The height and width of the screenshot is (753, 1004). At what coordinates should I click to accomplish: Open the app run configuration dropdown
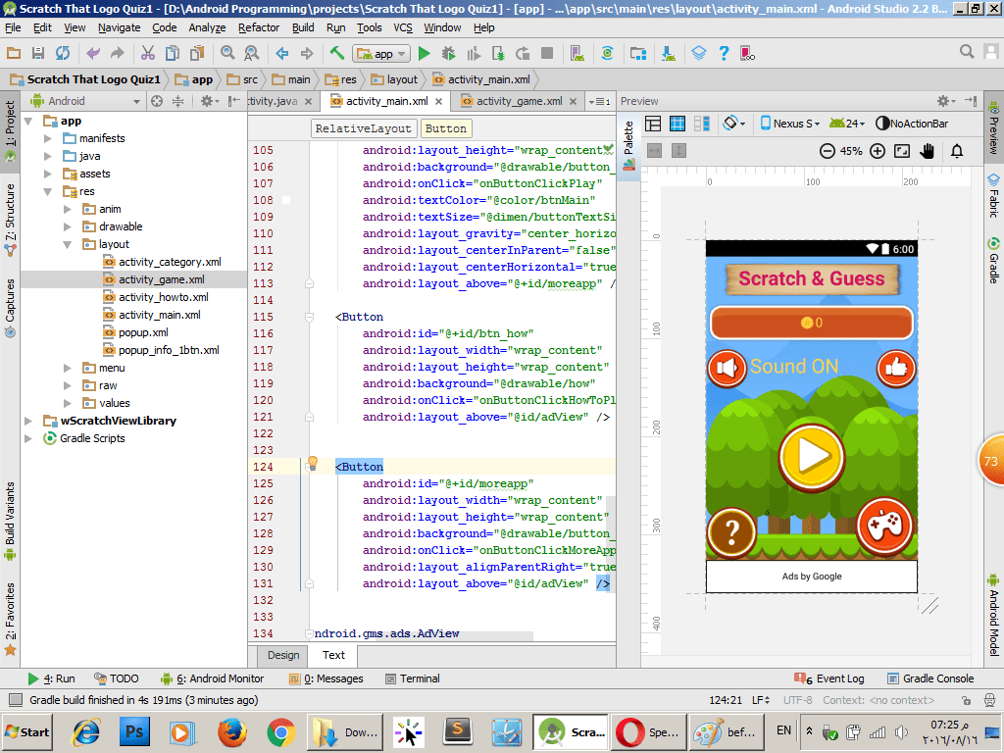point(382,54)
